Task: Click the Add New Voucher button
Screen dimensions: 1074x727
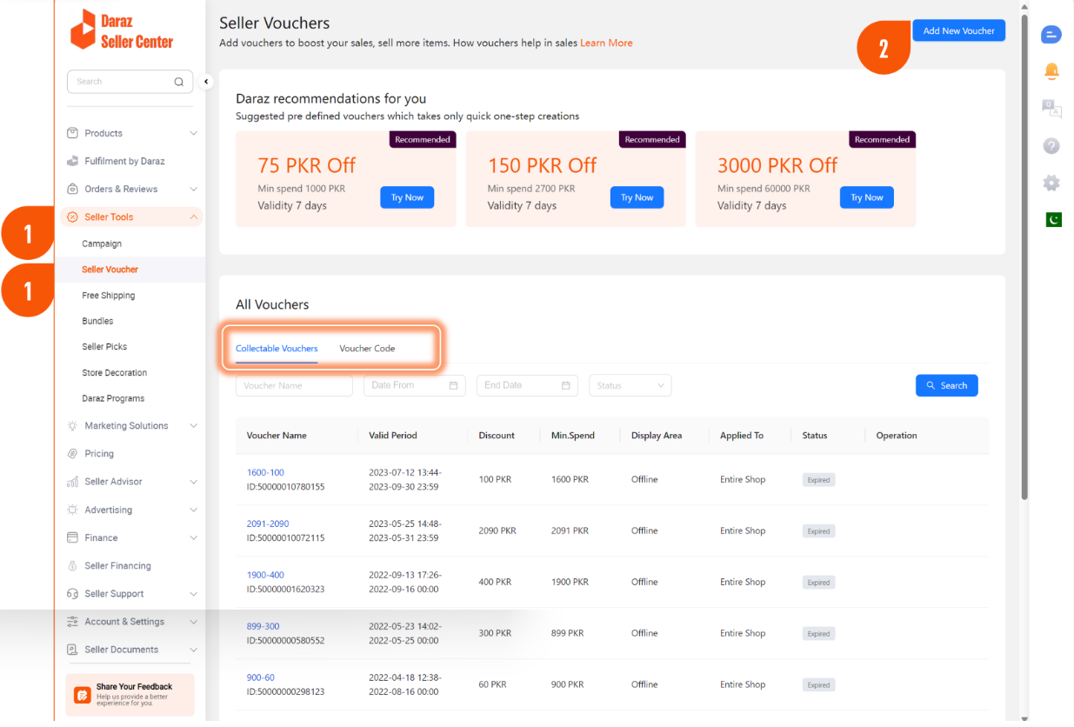Action: point(958,30)
